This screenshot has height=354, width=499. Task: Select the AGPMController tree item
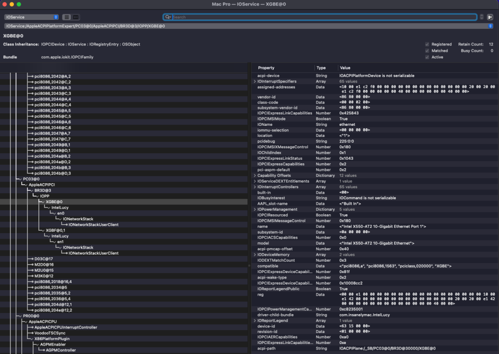tap(61, 351)
